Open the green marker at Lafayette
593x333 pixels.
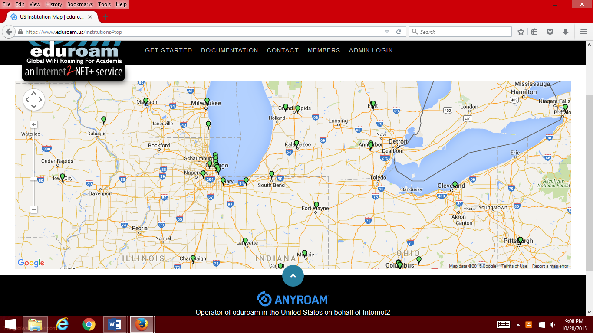coord(245,242)
